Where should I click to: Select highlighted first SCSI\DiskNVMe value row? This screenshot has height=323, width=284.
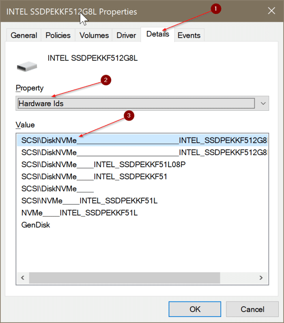tap(142, 140)
